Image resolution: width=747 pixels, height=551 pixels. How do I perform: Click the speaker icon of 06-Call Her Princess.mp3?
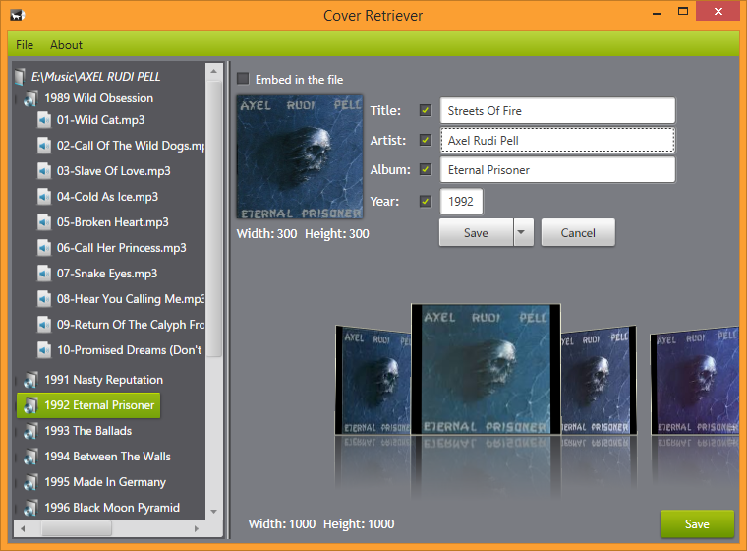pos(44,248)
